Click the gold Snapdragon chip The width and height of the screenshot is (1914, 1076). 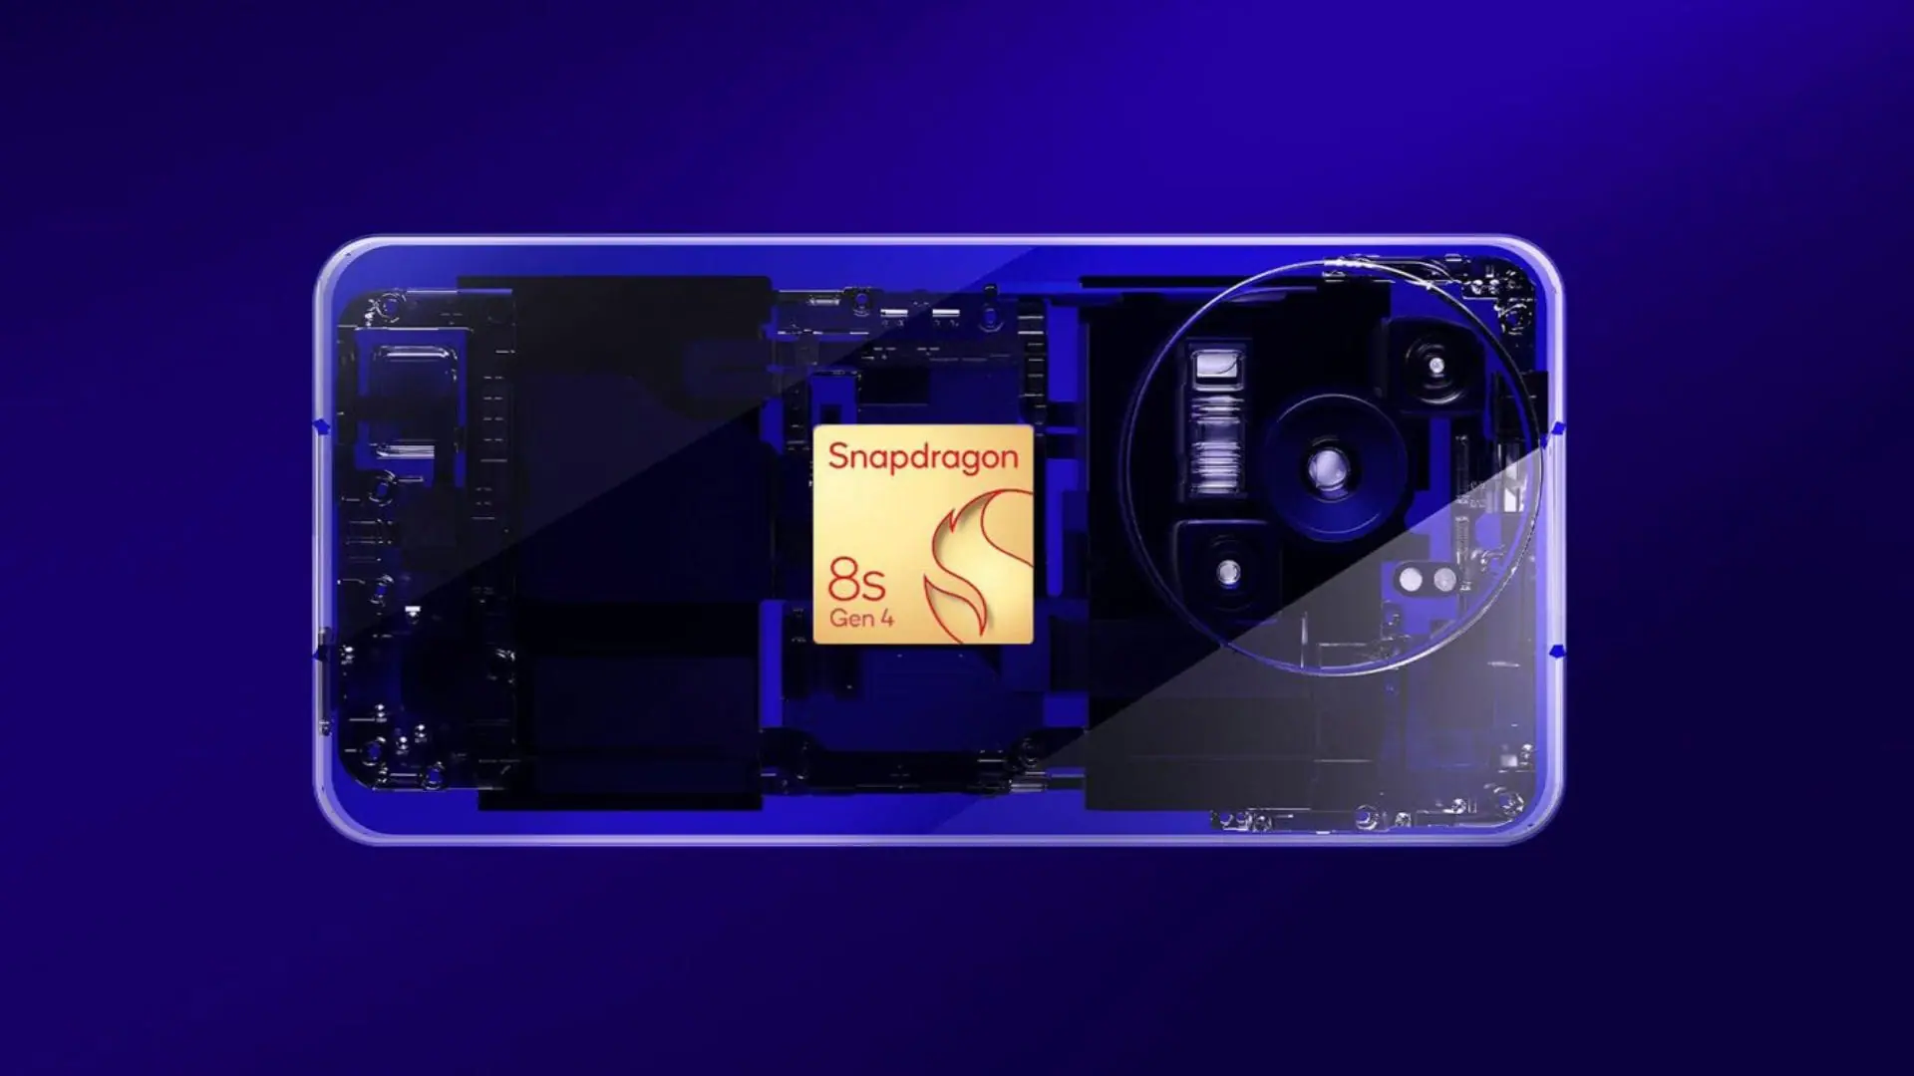pos(922,535)
